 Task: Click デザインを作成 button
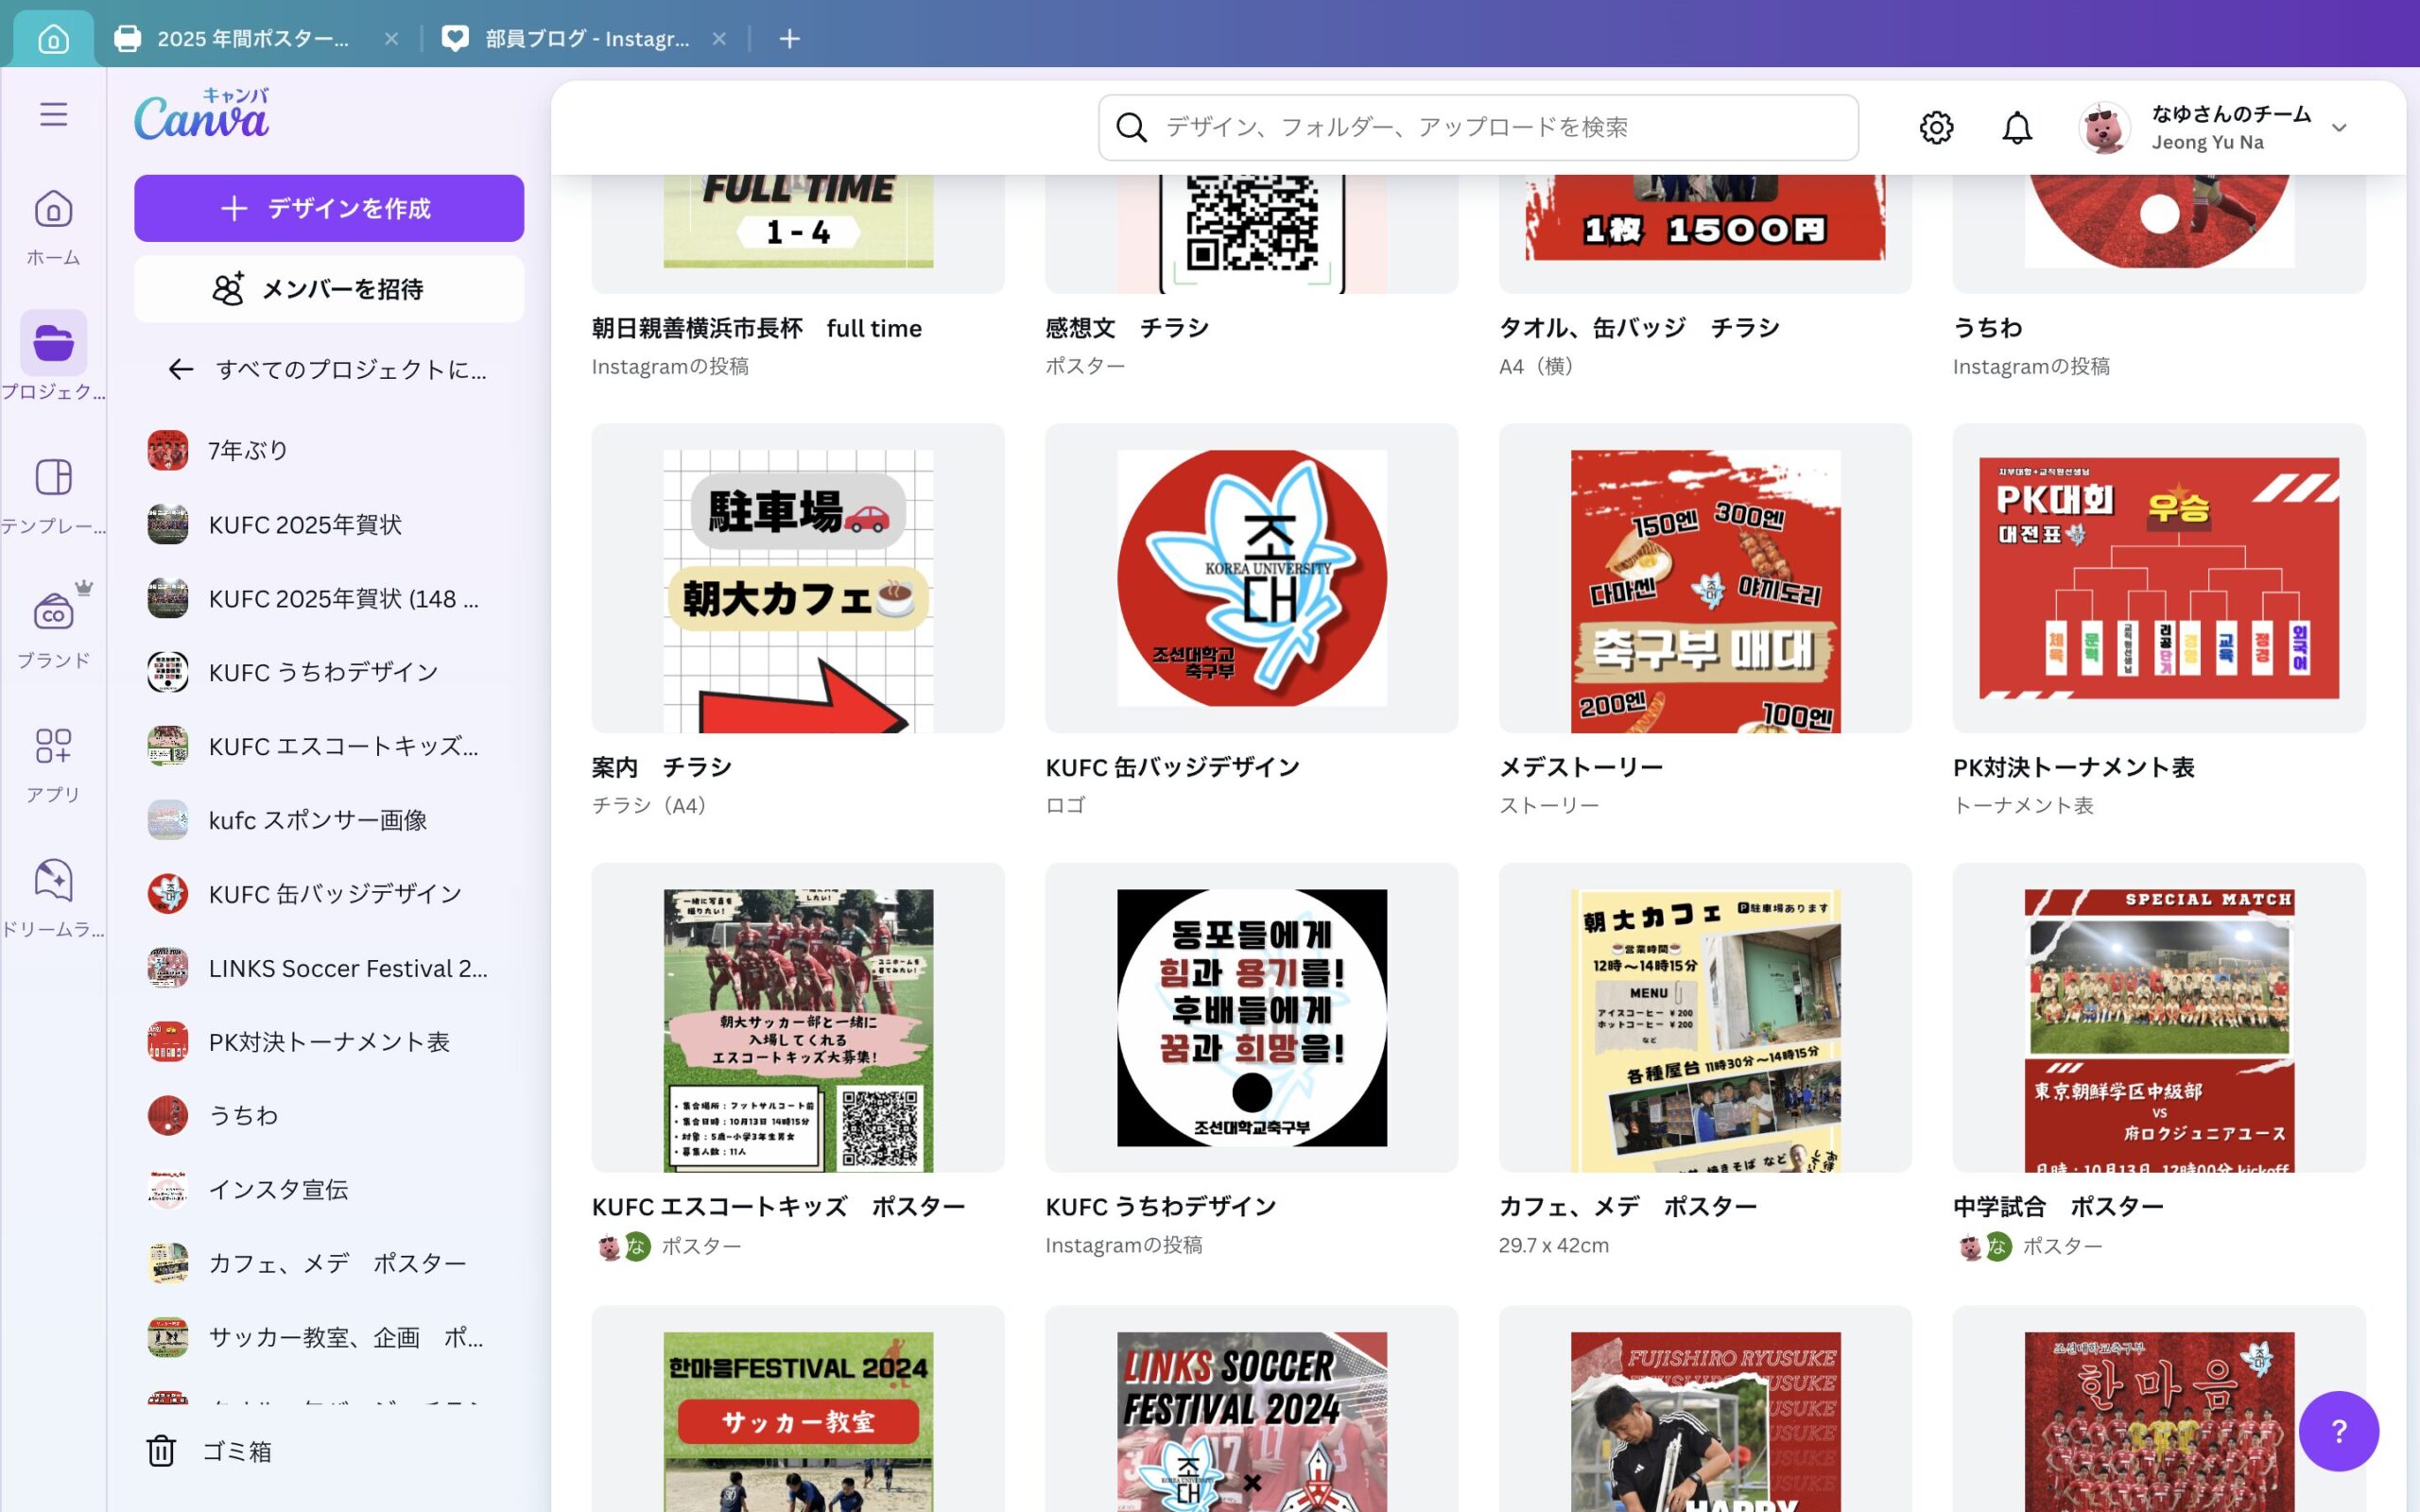329,208
